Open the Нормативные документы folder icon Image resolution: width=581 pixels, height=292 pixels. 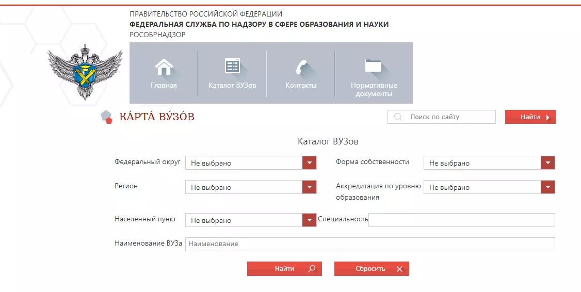tap(373, 66)
